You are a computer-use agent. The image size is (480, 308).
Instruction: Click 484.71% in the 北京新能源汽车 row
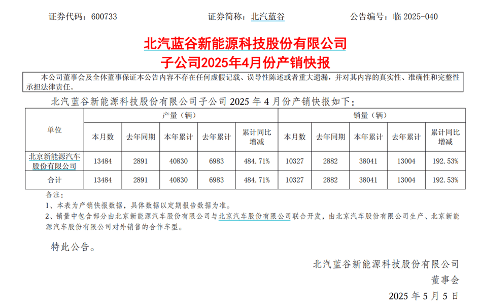point(257,161)
